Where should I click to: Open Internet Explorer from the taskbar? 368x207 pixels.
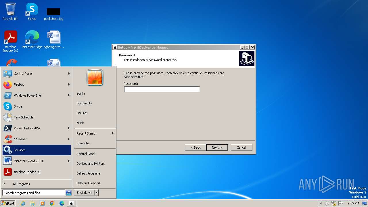23,203
